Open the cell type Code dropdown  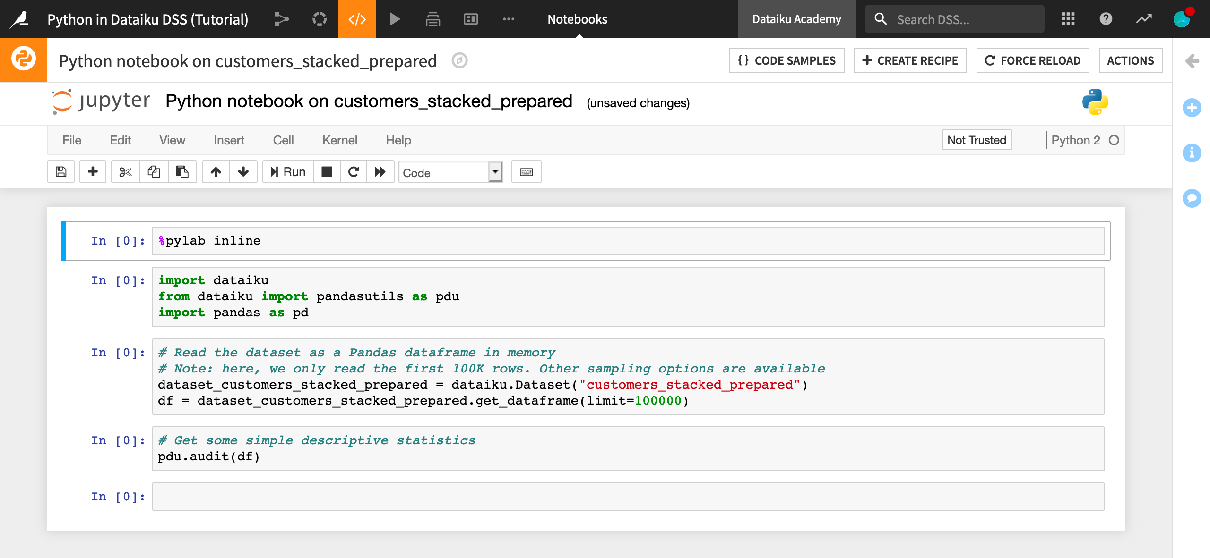pyautogui.click(x=450, y=172)
